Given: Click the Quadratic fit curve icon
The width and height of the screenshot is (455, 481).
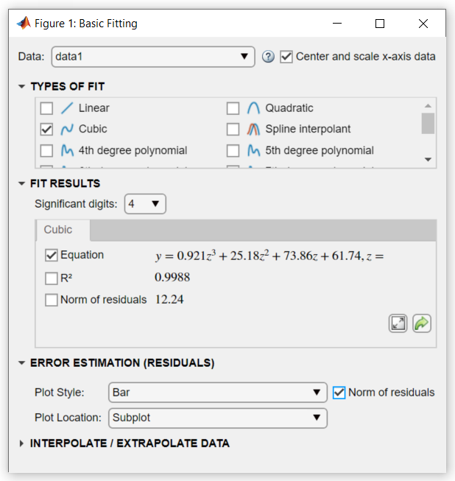Looking at the screenshot, I should point(253,108).
